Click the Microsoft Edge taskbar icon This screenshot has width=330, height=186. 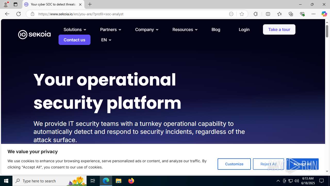106,181
